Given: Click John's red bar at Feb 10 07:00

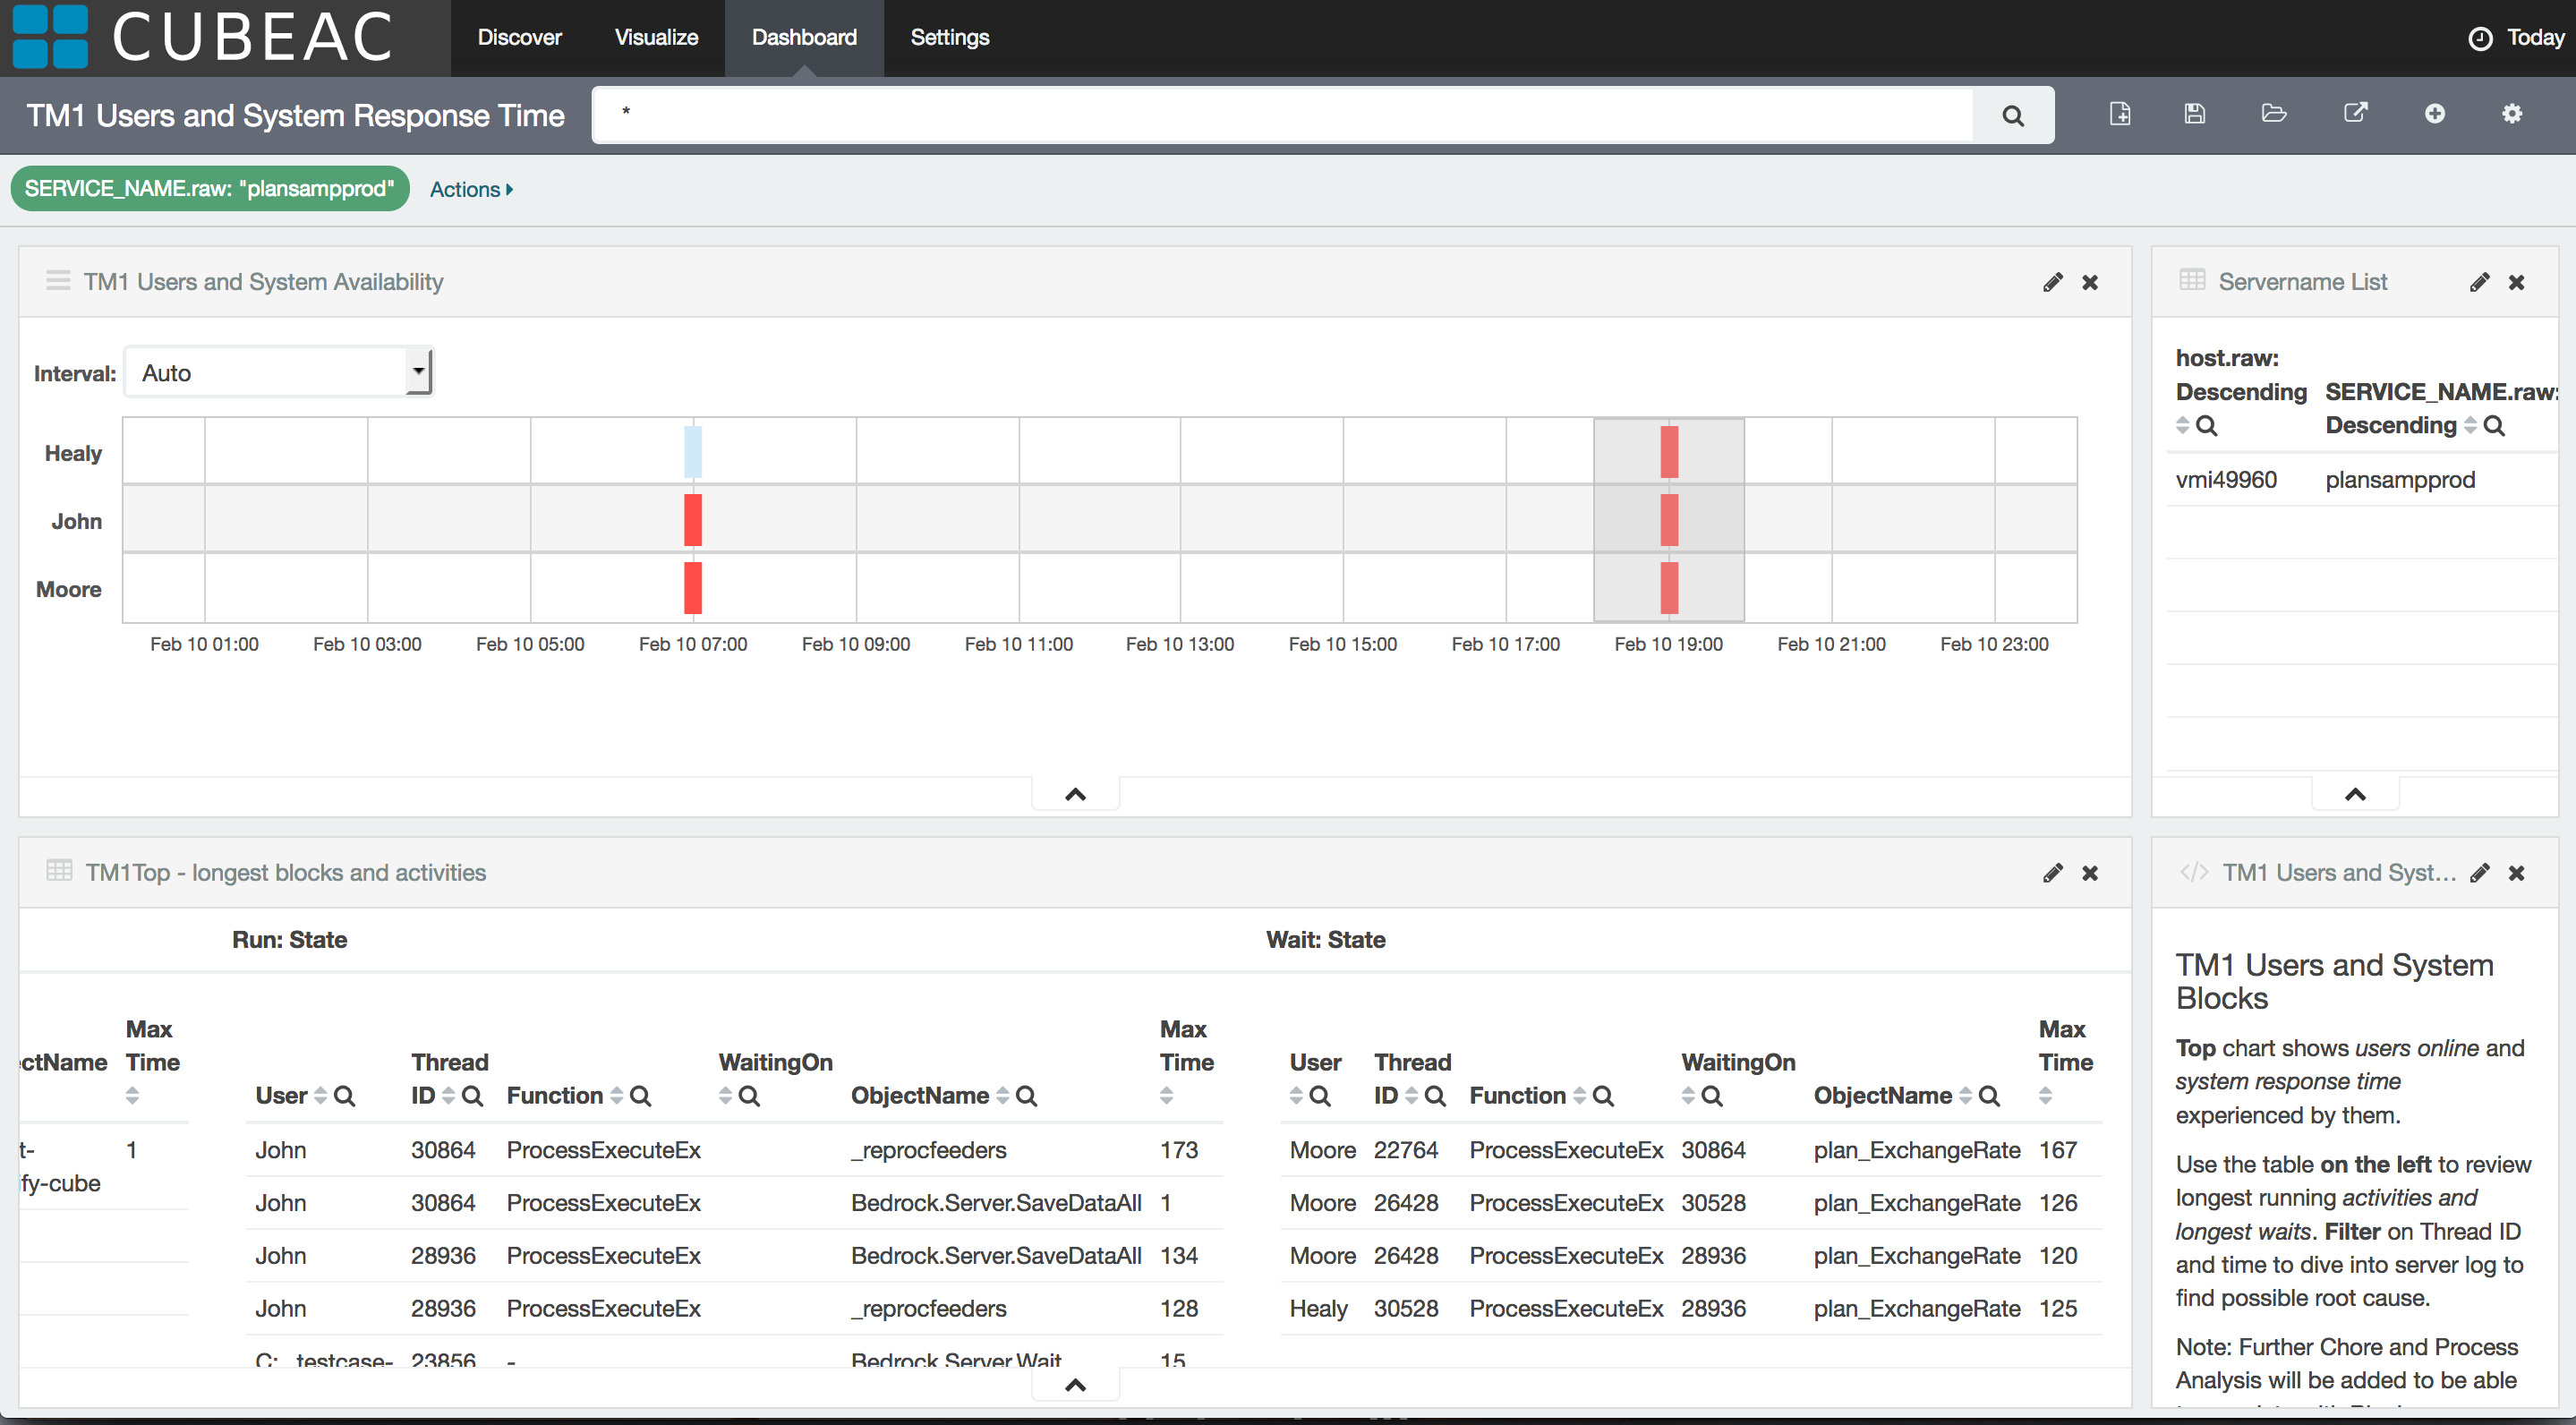Looking at the screenshot, I should [693, 520].
